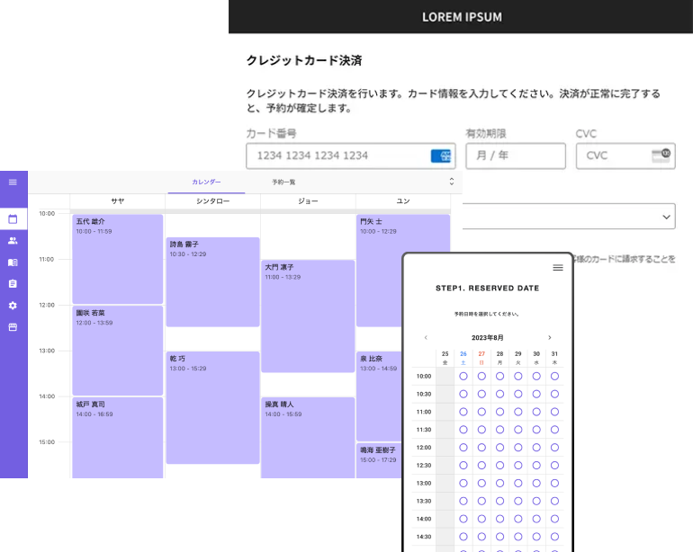Open the purple sidebar hamburger menu
Image resolution: width=693 pixels, height=552 pixels.
[x=13, y=183]
